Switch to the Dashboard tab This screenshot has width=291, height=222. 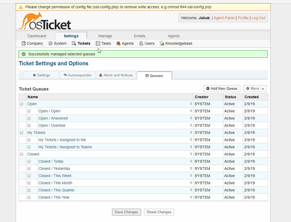(37, 36)
